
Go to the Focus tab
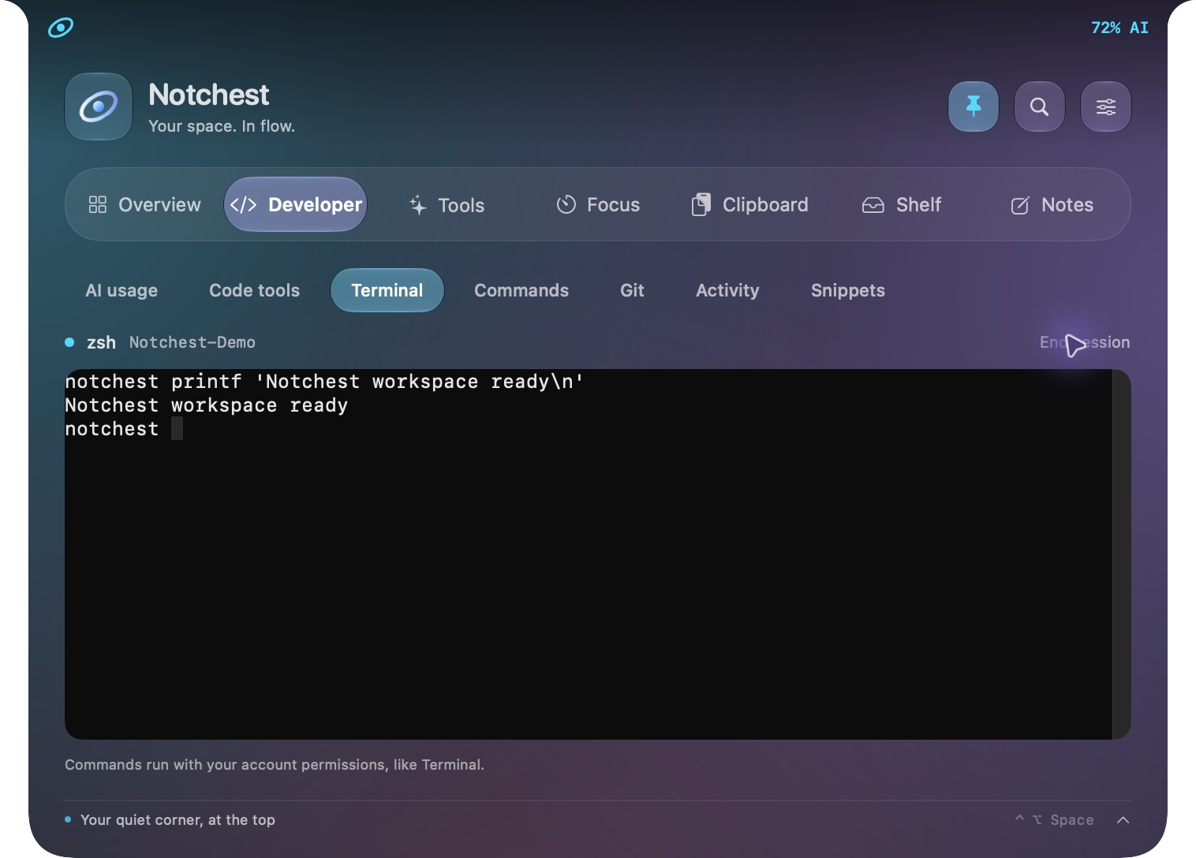point(598,205)
